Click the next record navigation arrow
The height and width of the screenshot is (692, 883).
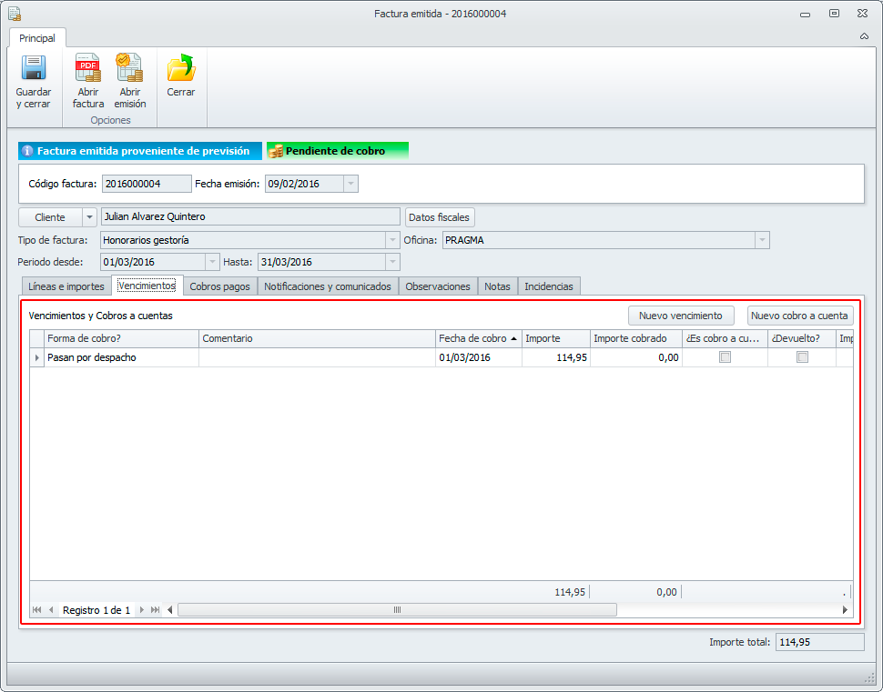point(141,610)
